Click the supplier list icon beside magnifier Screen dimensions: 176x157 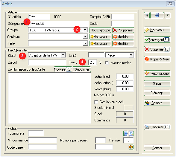coord(126,134)
